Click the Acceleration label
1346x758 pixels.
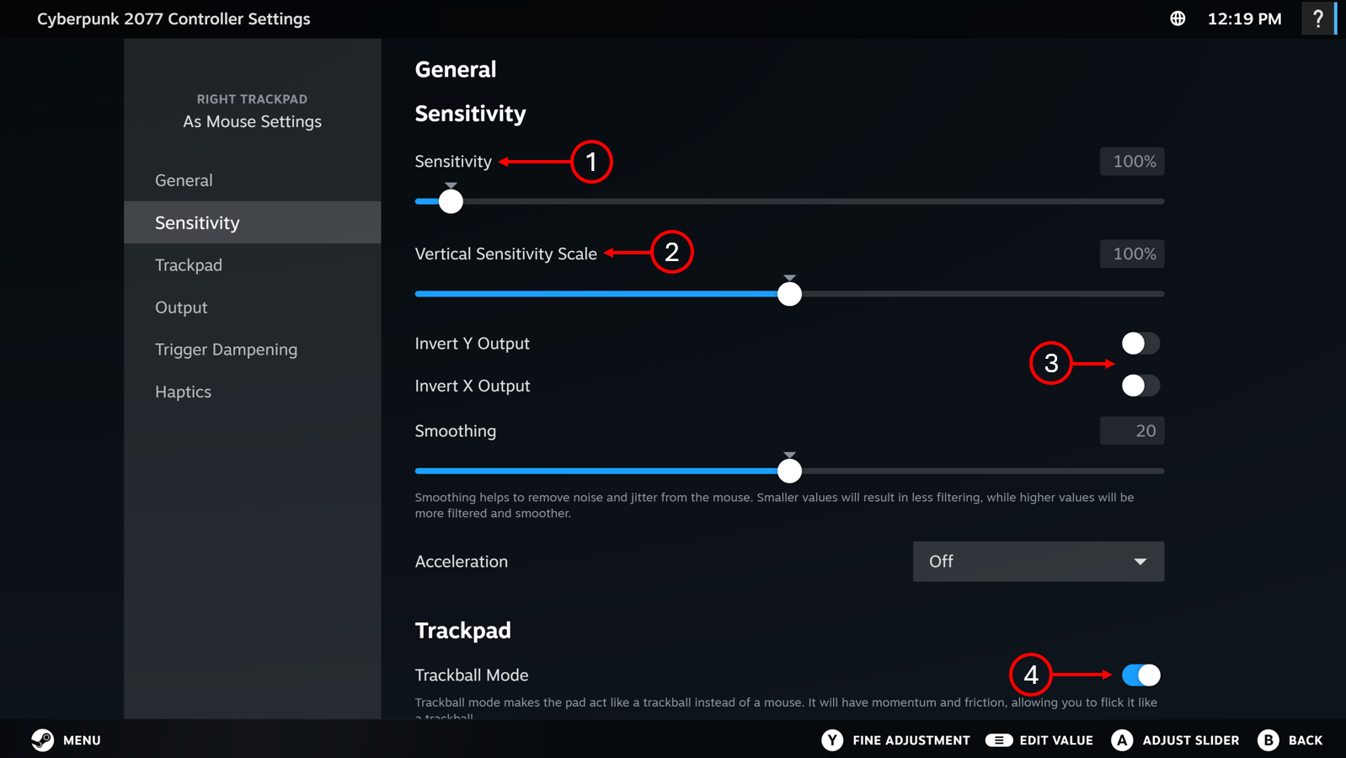[462, 562]
